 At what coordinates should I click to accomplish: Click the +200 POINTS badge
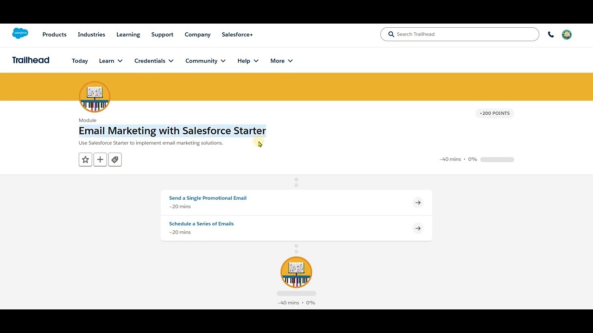pyautogui.click(x=494, y=113)
